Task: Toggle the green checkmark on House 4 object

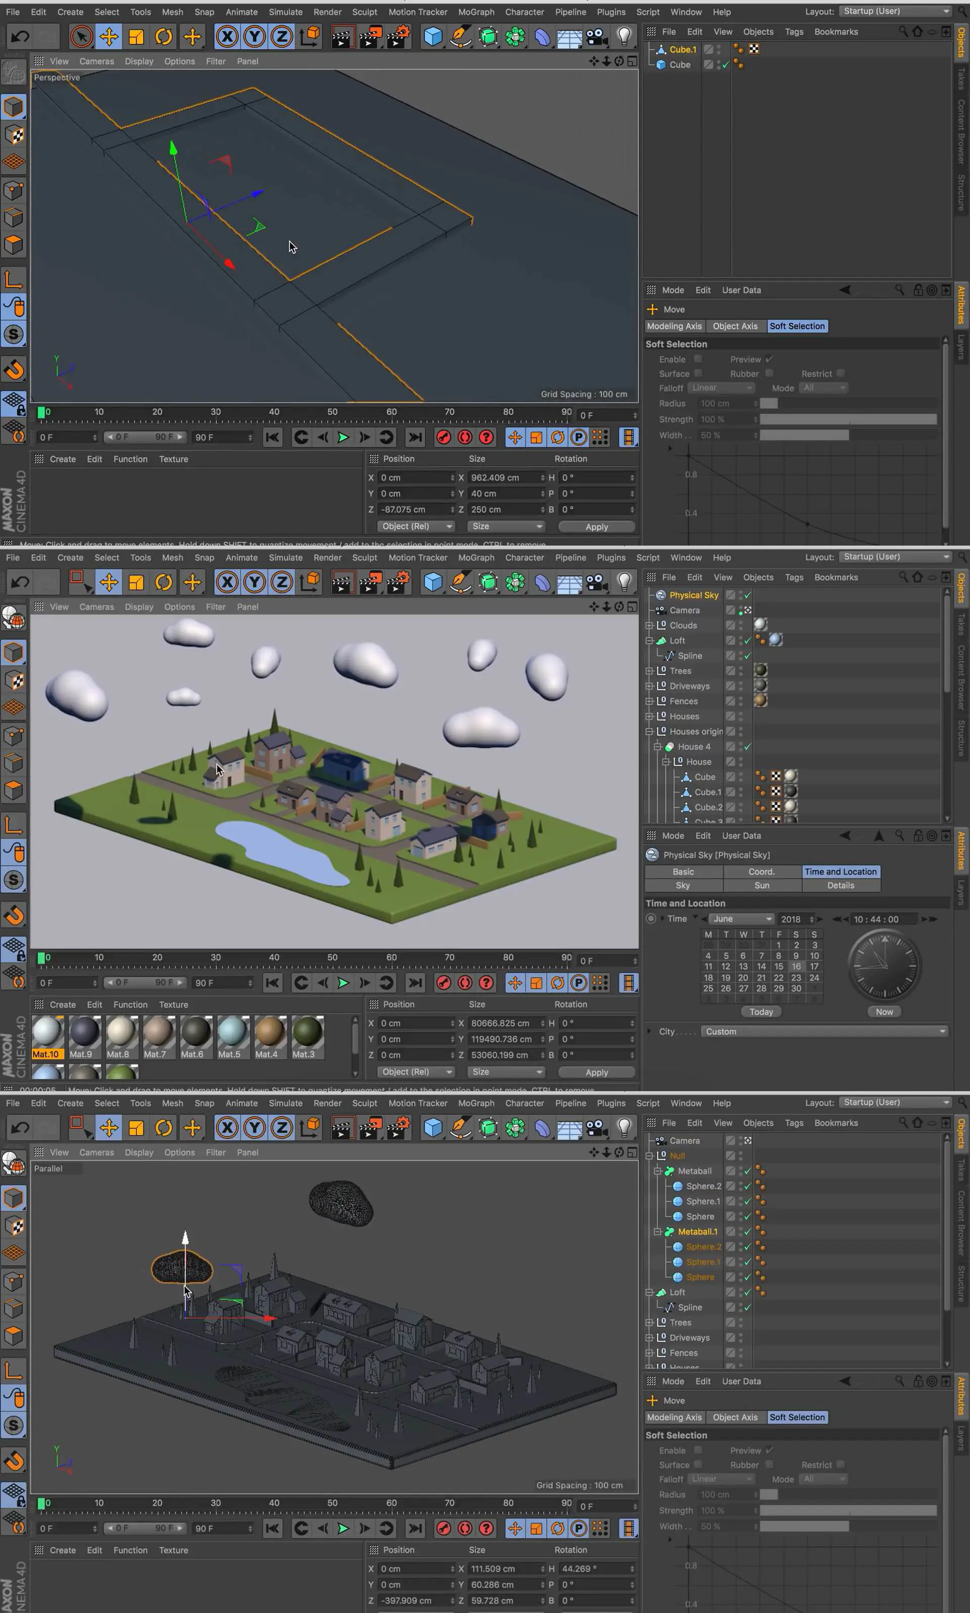Action: click(x=748, y=747)
